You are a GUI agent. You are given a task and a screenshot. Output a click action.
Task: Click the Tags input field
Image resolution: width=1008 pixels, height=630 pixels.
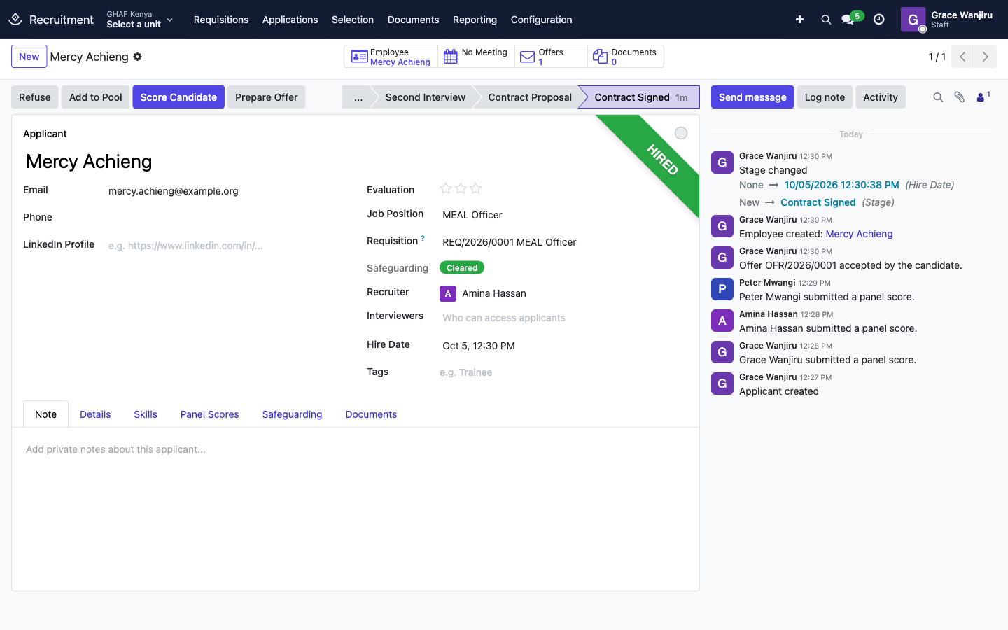563,372
